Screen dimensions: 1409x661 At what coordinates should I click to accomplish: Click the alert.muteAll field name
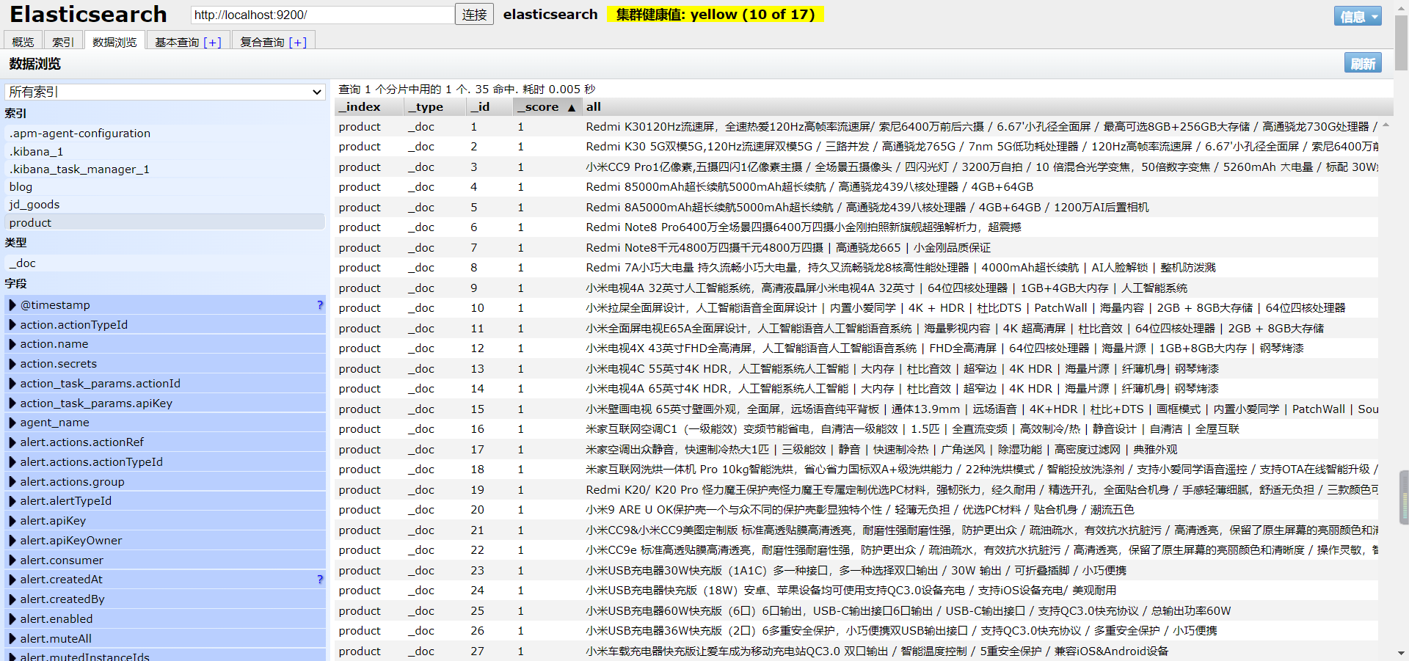56,639
